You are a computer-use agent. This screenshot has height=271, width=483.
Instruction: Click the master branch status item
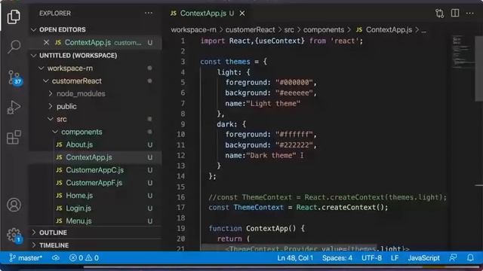pyautogui.click(x=26, y=257)
